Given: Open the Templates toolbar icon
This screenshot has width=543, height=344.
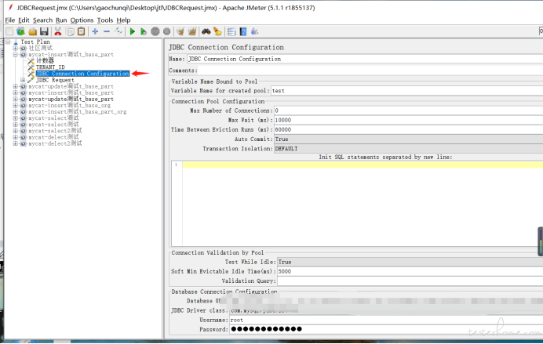Looking at the screenshot, I should (x=20, y=31).
